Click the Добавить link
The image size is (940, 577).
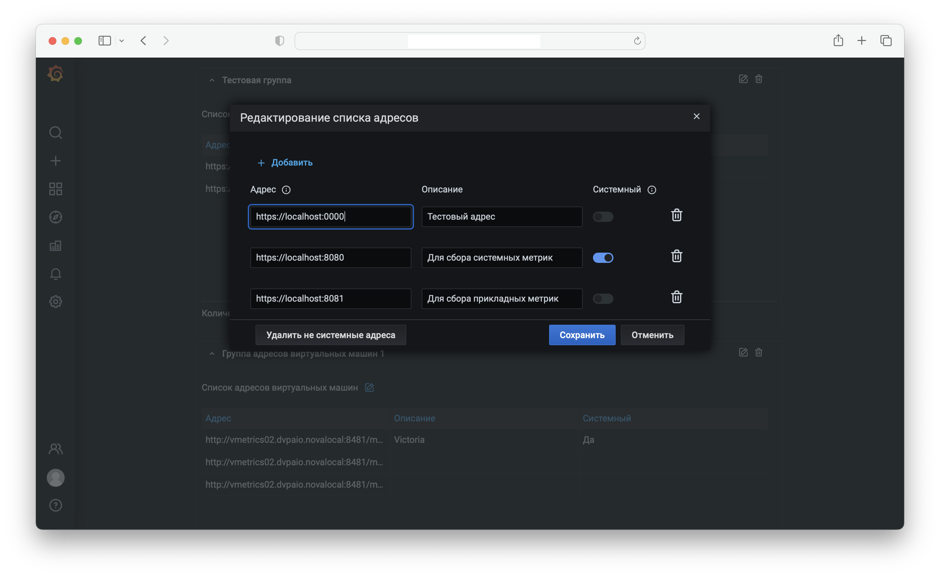pos(285,163)
